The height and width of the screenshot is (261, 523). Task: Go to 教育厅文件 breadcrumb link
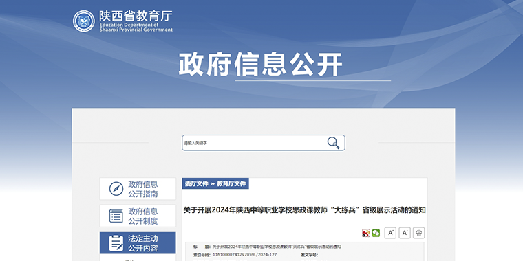pyautogui.click(x=231, y=184)
